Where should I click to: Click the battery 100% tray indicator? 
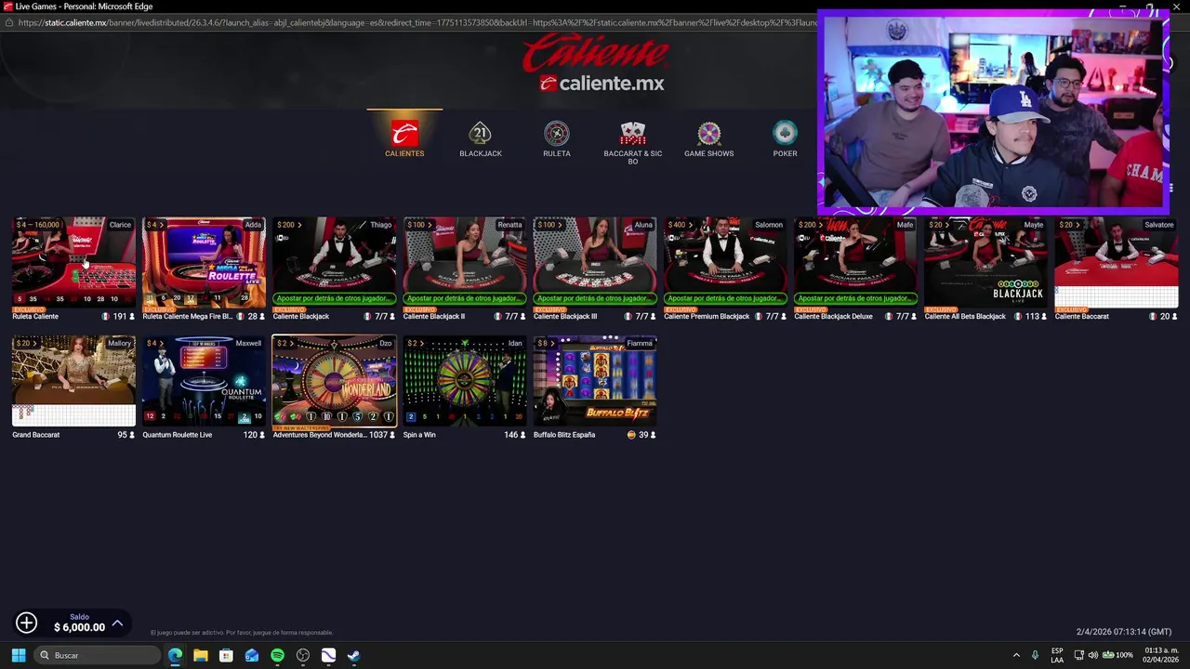(1117, 655)
